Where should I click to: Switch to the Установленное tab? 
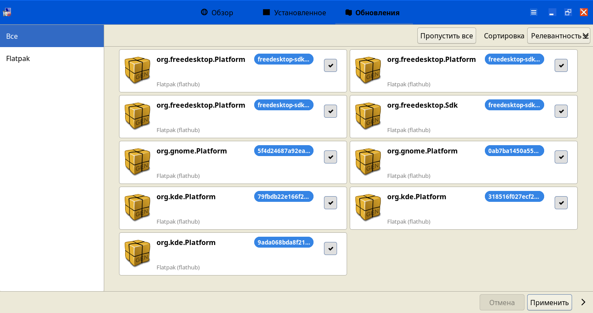(294, 13)
